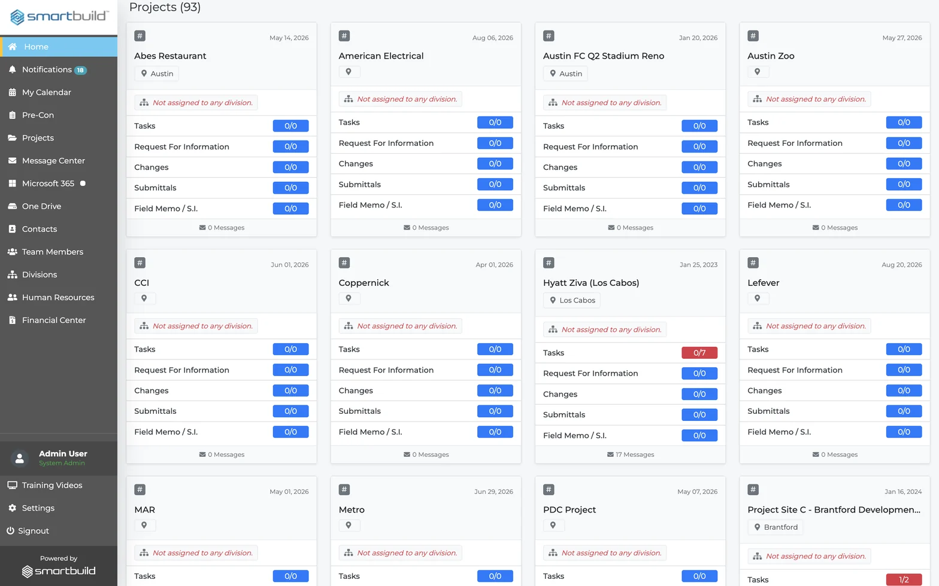Click the One Drive cloud icon
This screenshot has width=939, height=586.
(12, 206)
